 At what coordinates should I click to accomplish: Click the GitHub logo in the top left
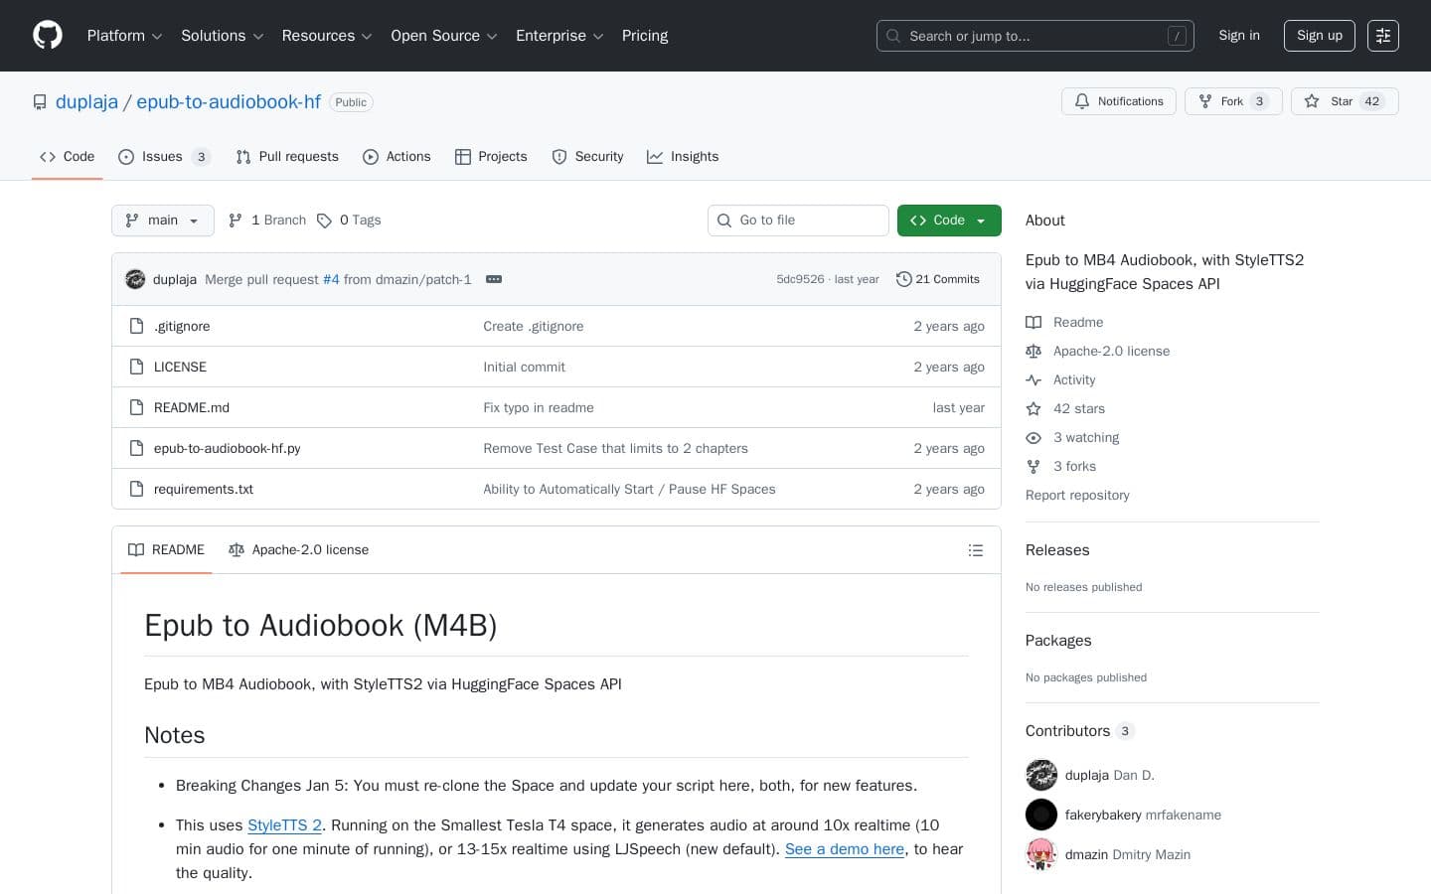48,35
